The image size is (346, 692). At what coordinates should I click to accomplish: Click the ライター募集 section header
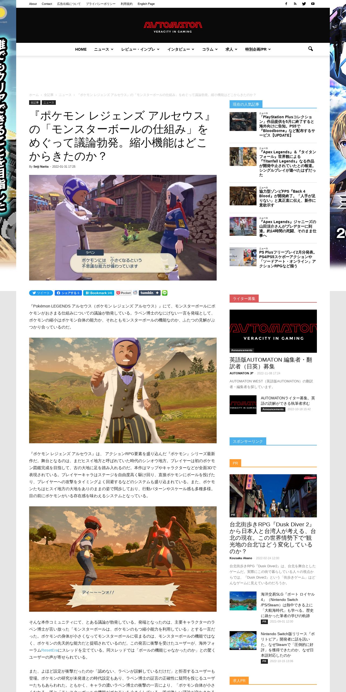pyautogui.click(x=244, y=299)
